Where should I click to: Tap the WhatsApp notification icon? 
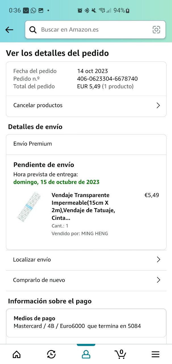(33, 11)
